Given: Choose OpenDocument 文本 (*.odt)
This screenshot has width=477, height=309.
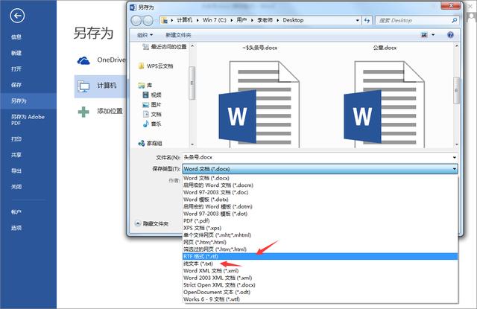Looking at the screenshot, I should 320,292.
